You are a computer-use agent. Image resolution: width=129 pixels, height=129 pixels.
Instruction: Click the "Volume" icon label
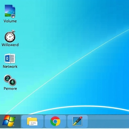click(10, 21)
